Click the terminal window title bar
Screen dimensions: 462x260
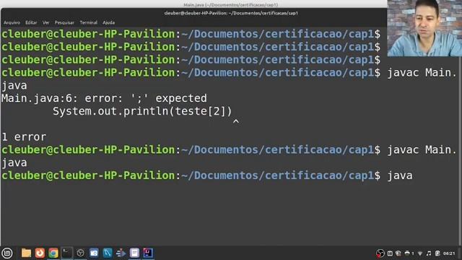231,13
